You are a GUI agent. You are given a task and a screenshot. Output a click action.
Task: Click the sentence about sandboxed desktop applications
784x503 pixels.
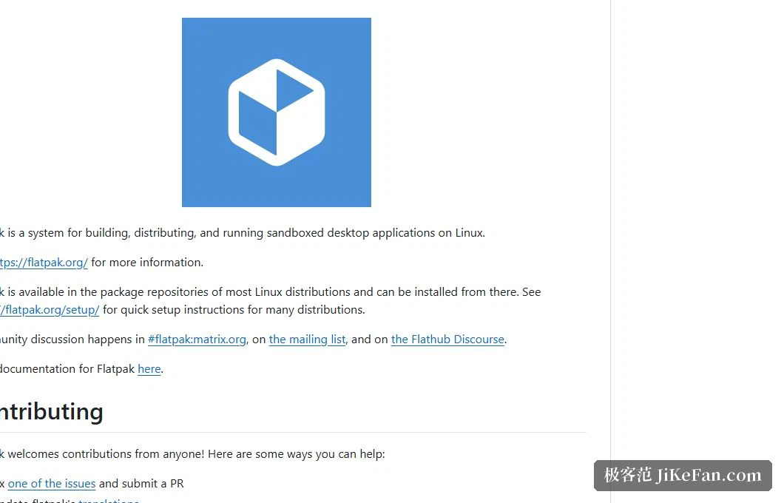point(243,233)
